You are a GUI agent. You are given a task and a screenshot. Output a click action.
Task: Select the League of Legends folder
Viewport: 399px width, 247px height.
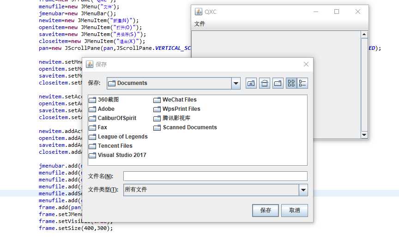click(118, 137)
